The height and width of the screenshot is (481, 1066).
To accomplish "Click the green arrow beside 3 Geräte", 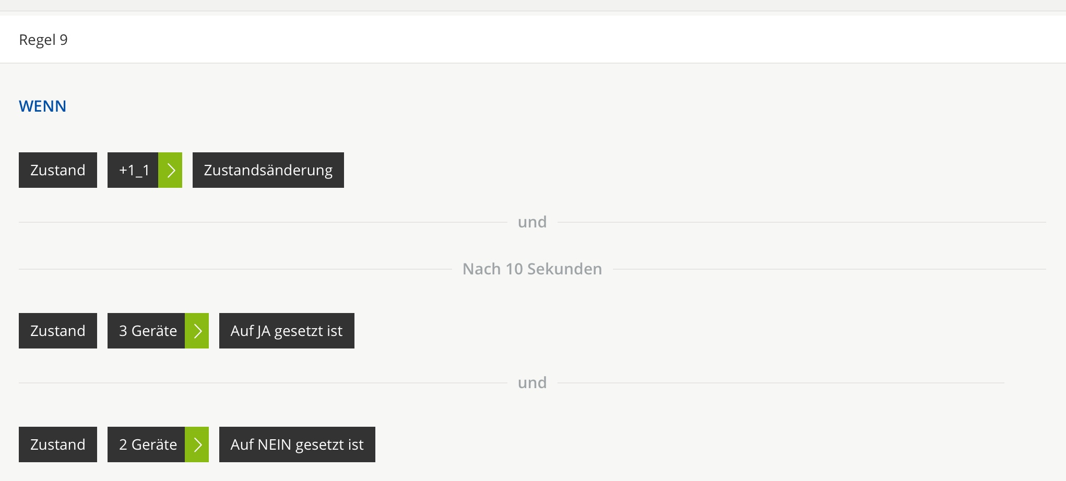I will [x=197, y=331].
